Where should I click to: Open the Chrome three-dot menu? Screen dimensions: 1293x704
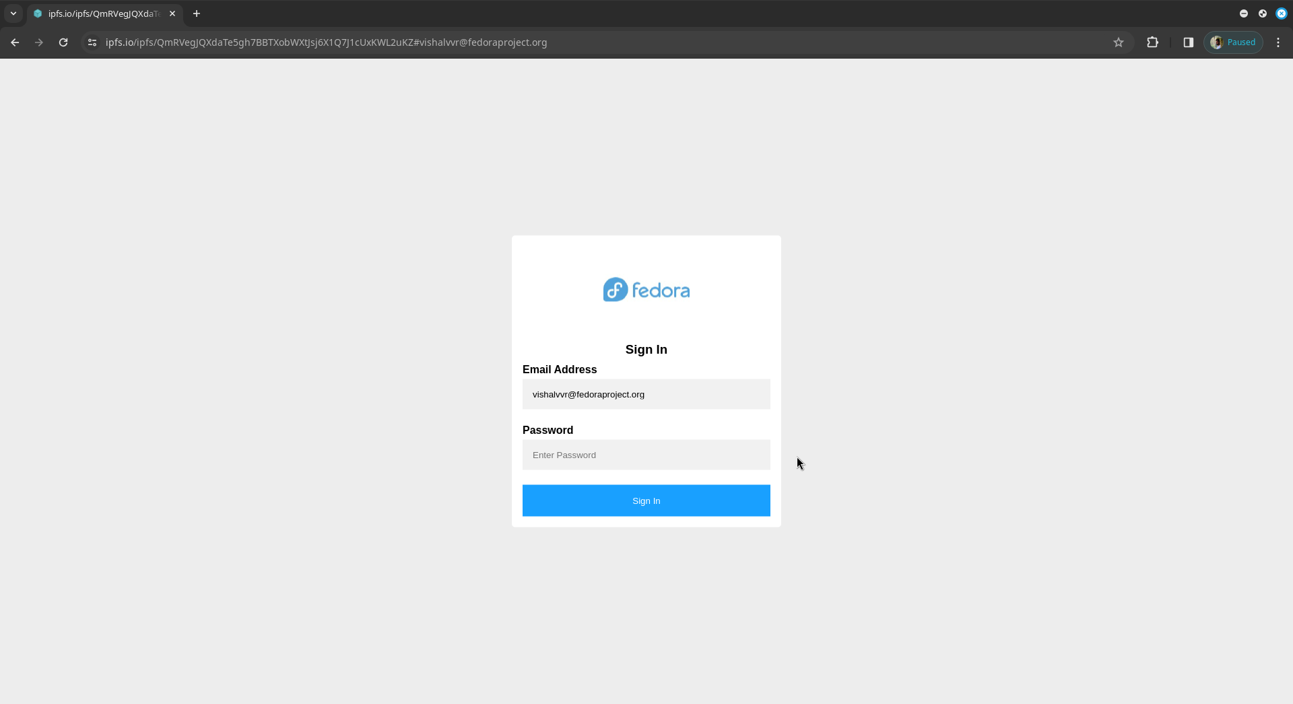coord(1278,42)
